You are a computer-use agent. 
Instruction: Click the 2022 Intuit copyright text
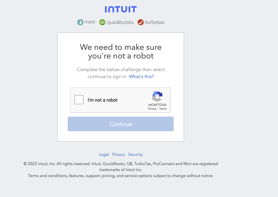tap(121, 164)
